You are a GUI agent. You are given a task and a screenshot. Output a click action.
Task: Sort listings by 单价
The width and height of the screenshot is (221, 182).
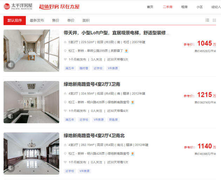tap(71, 20)
